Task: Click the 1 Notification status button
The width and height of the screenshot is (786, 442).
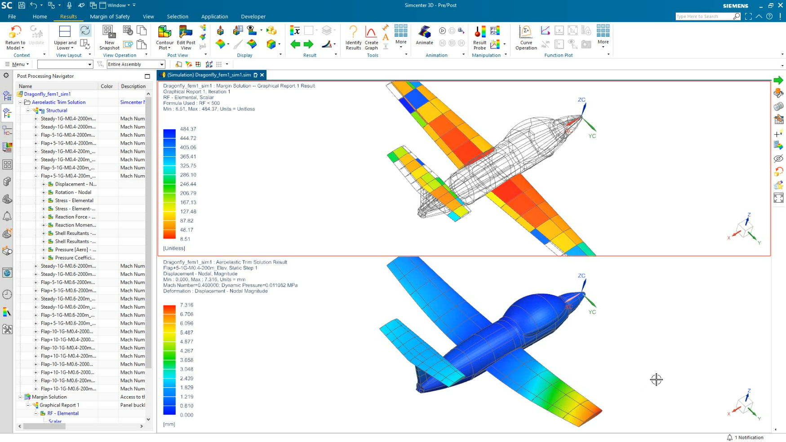Action: click(745, 438)
